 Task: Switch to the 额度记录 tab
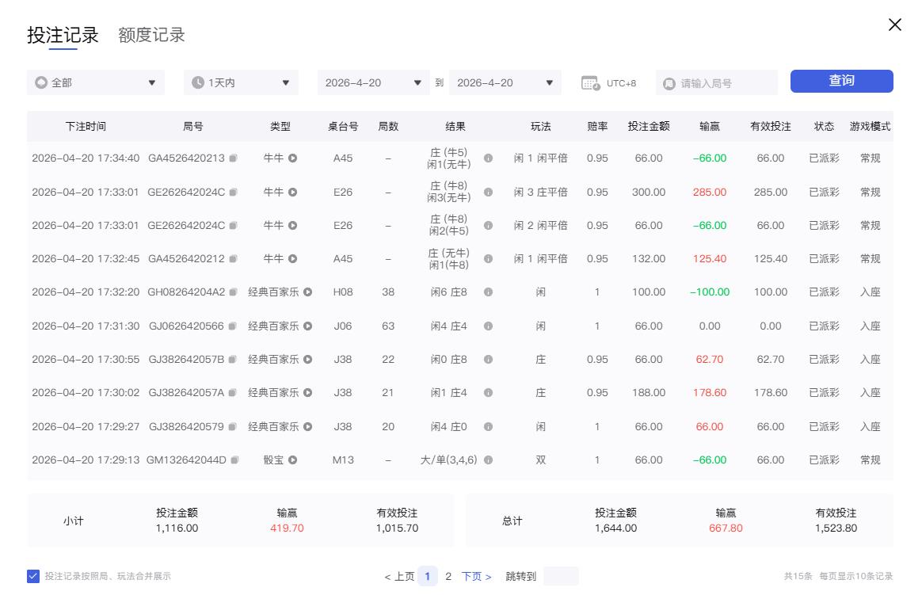click(x=152, y=35)
